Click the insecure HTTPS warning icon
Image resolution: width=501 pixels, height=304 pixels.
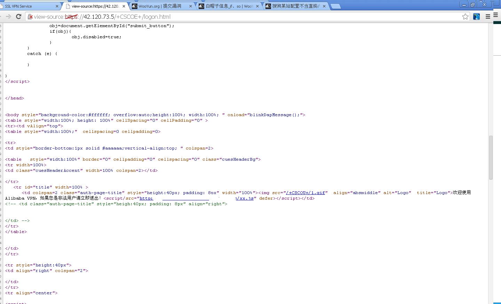pyautogui.click(x=30, y=17)
